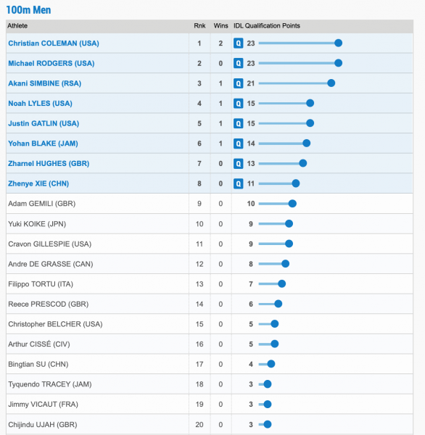Image resolution: width=425 pixels, height=435 pixels.
Task: Open Akani SIMBINE (RSA) profile link
Action: point(45,83)
